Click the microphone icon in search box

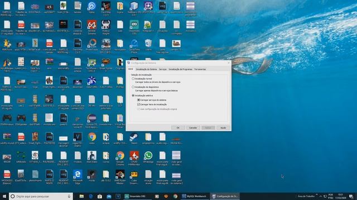pyautogui.click(x=69, y=196)
